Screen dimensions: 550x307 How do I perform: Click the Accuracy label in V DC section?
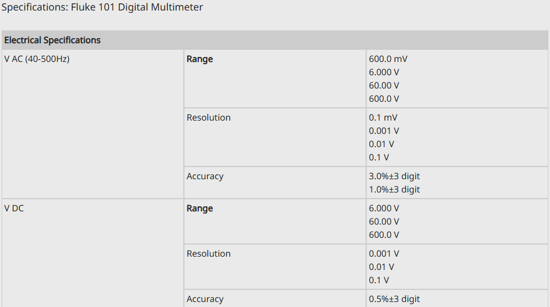coord(205,299)
